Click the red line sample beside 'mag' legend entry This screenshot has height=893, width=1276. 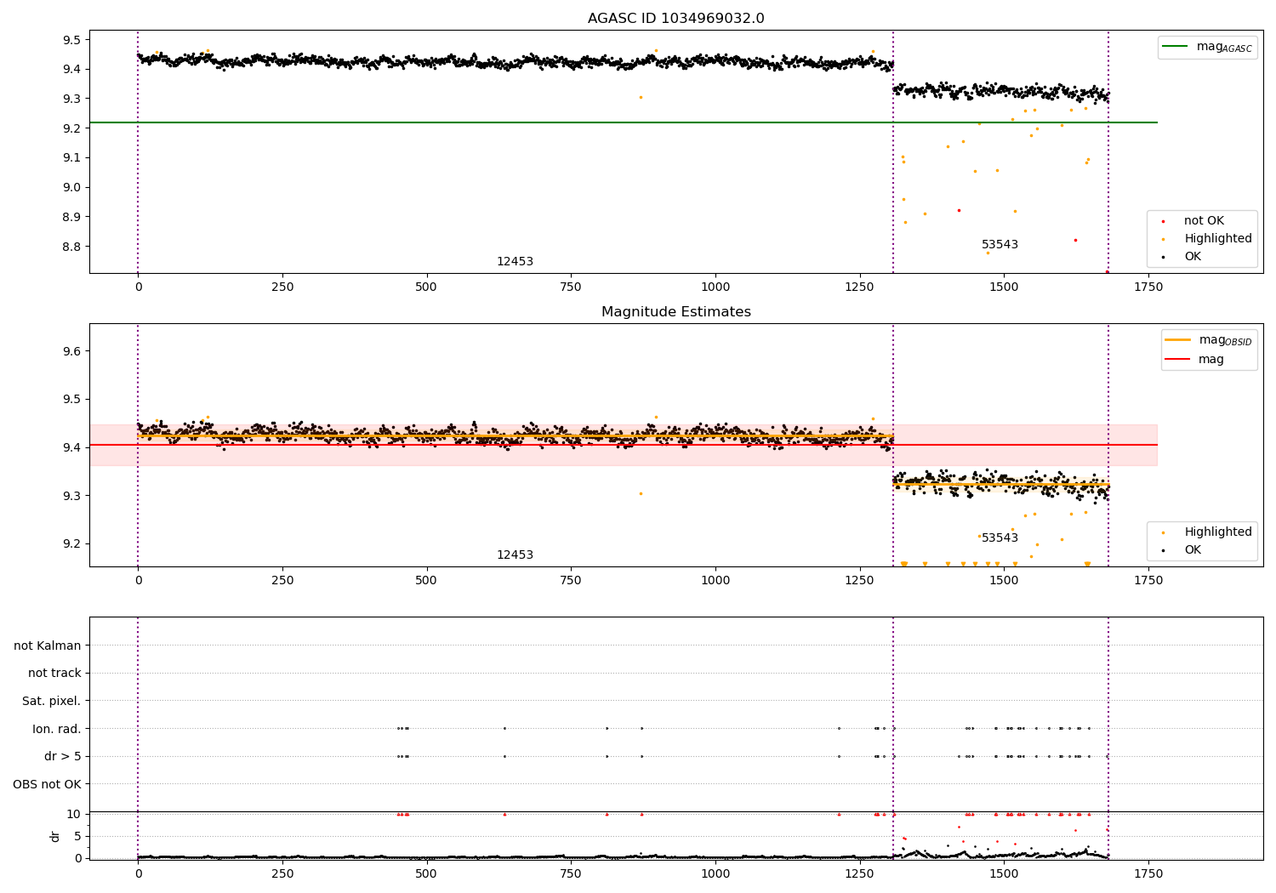[x=1178, y=360]
